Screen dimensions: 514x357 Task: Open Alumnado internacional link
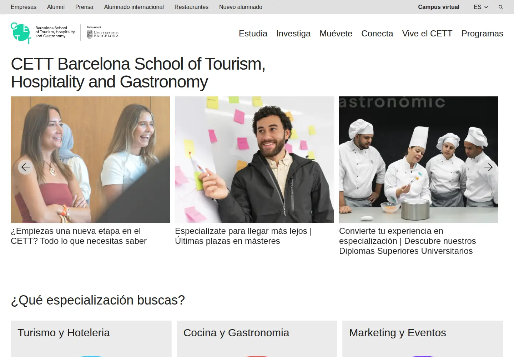pyautogui.click(x=134, y=7)
